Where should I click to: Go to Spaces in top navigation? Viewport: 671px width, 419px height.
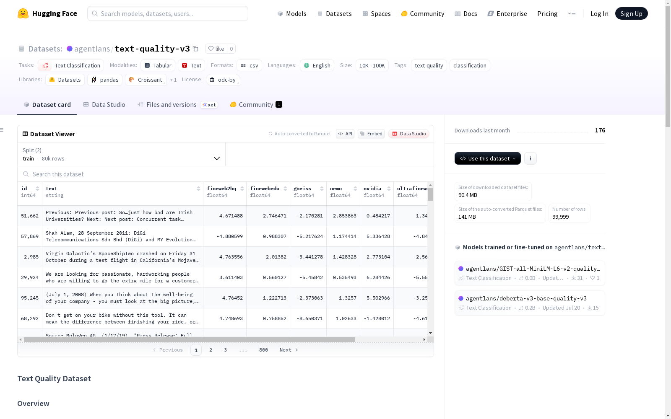click(x=377, y=13)
